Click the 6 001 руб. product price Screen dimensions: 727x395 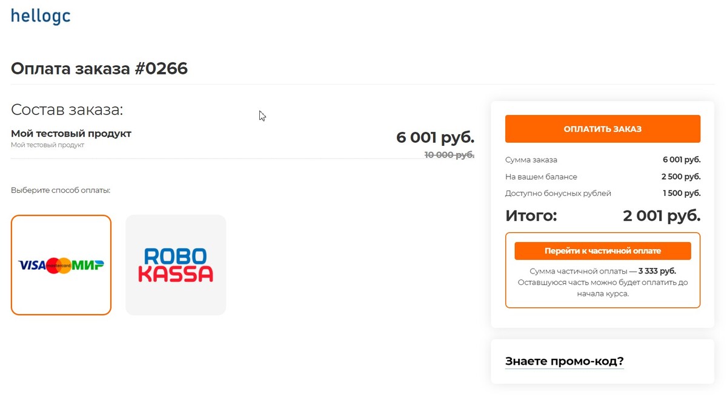pyautogui.click(x=435, y=137)
